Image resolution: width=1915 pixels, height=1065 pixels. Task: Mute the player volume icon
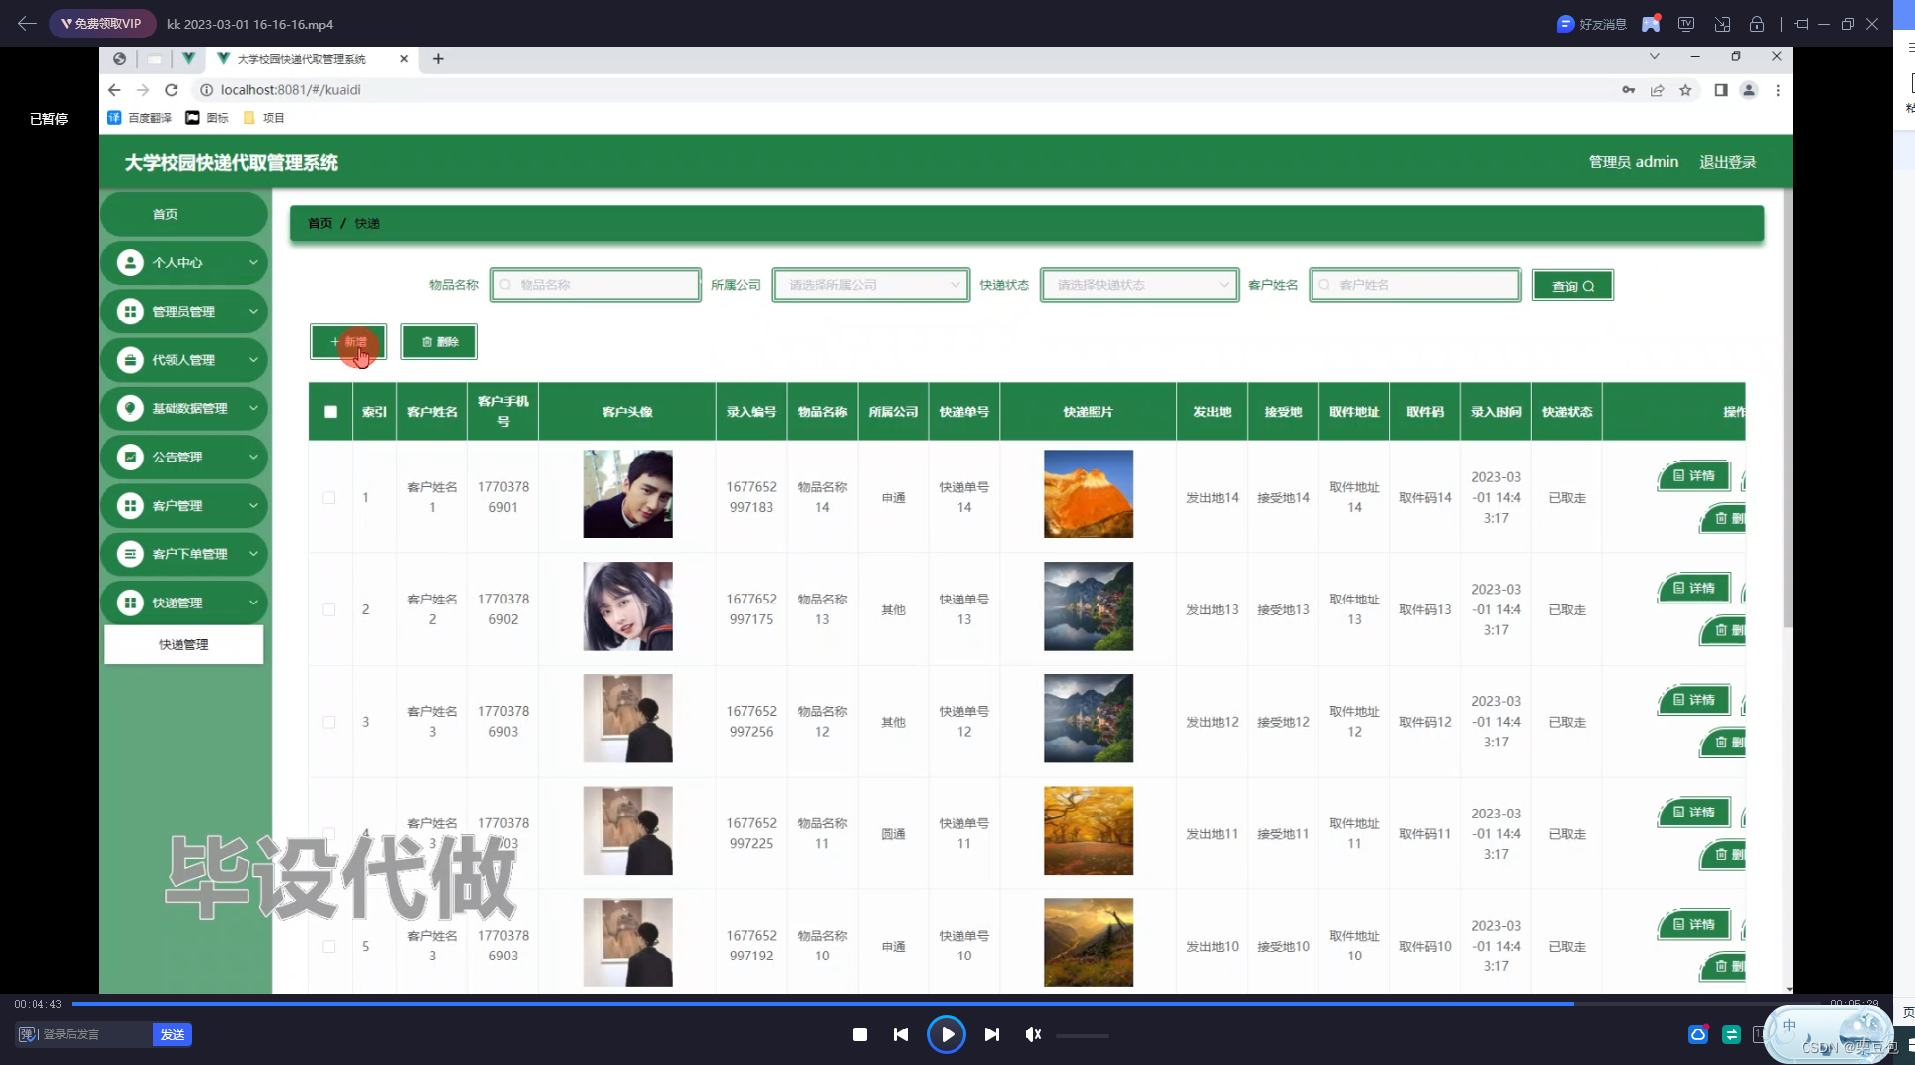tap(1032, 1034)
